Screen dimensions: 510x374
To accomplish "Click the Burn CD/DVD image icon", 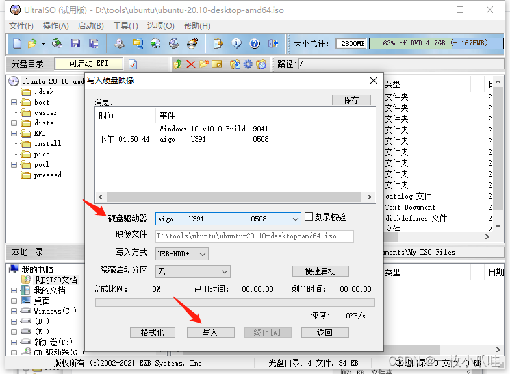I will 192,44.
